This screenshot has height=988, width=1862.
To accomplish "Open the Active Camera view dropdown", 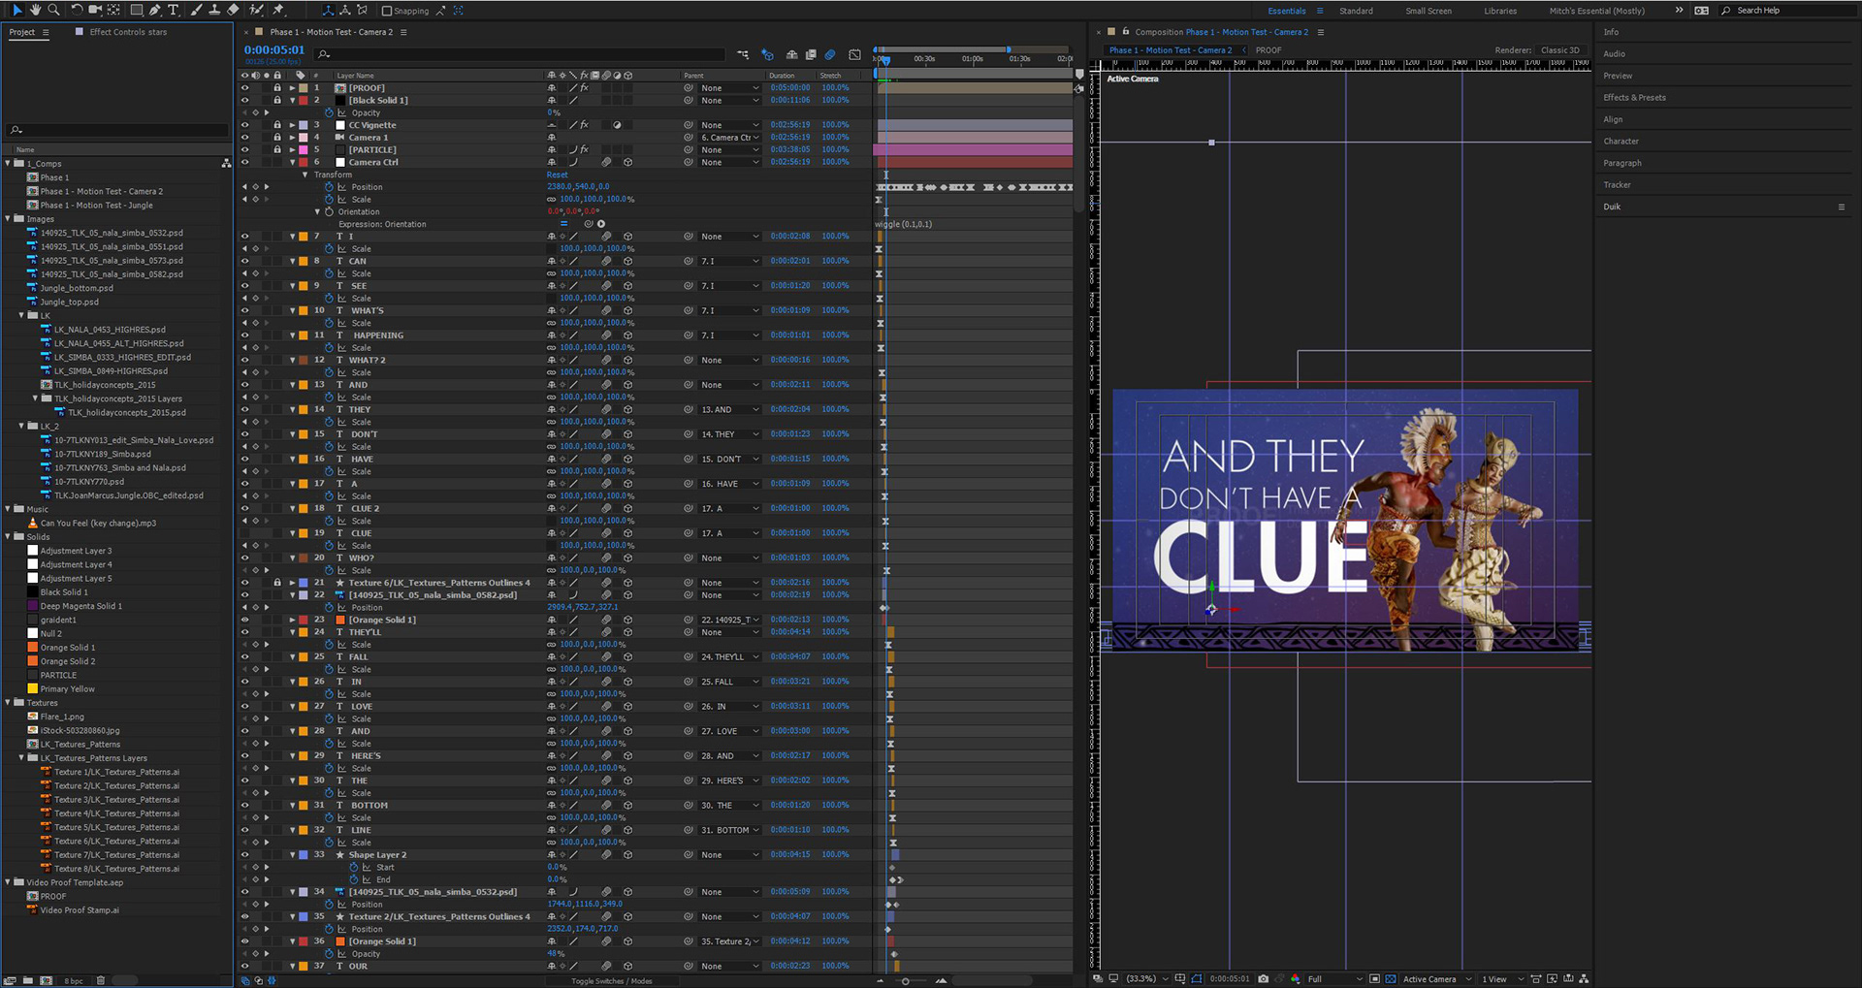I will 1437,978.
